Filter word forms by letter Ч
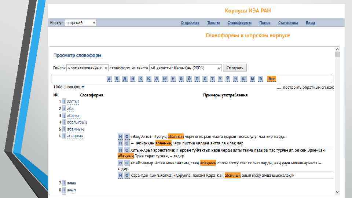 235,79
